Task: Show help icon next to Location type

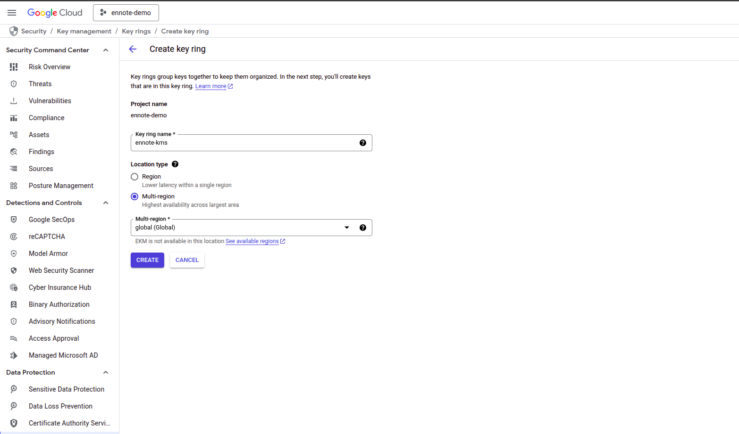Action: (175, 164)
